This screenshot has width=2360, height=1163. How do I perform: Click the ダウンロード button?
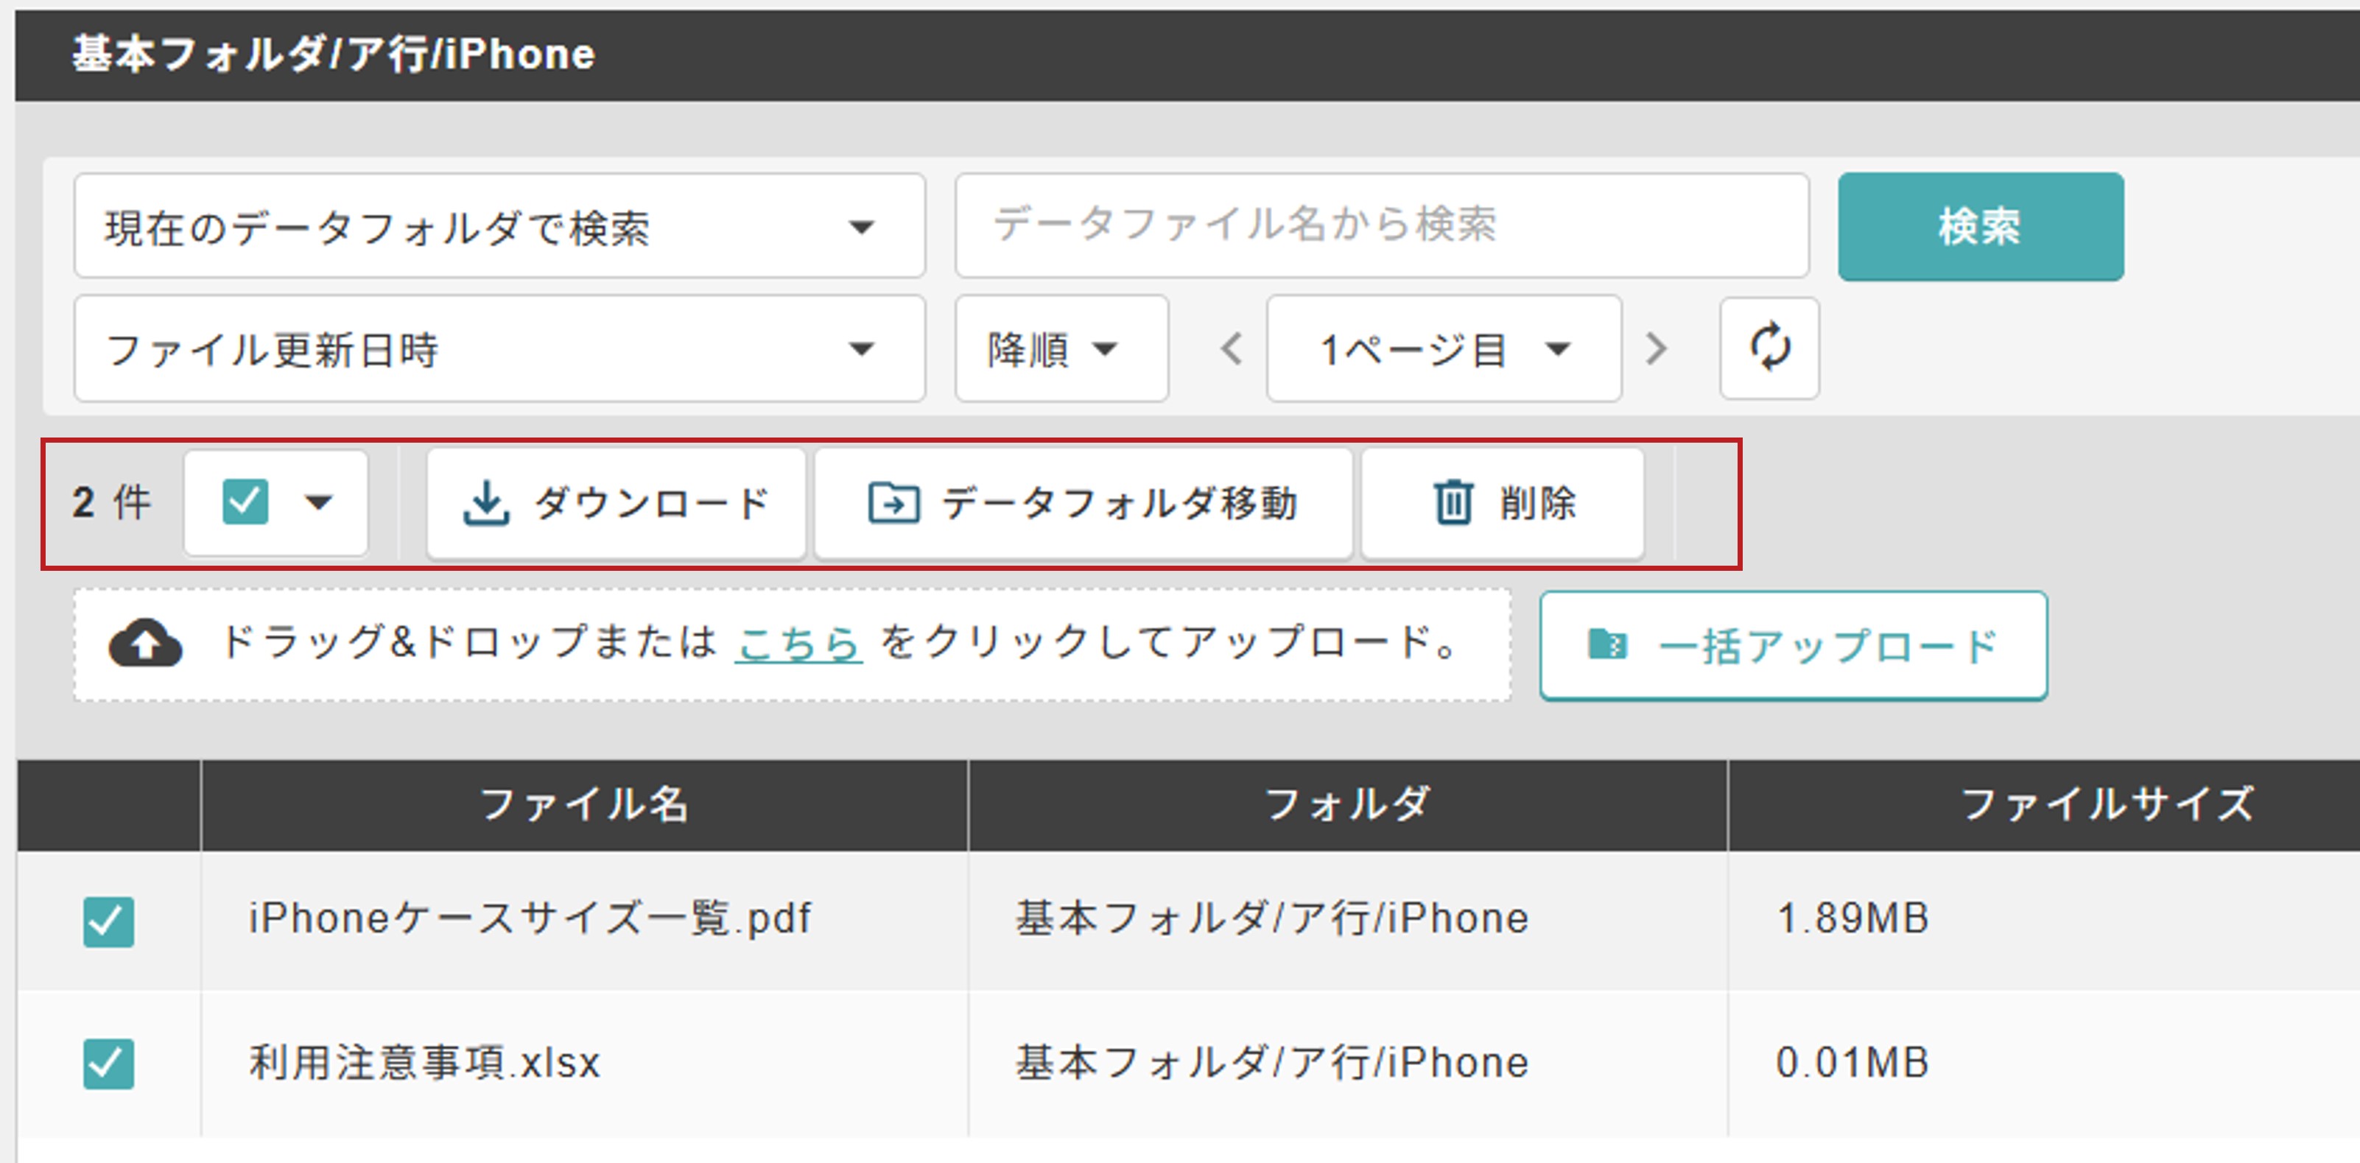(x=616, y=503)
